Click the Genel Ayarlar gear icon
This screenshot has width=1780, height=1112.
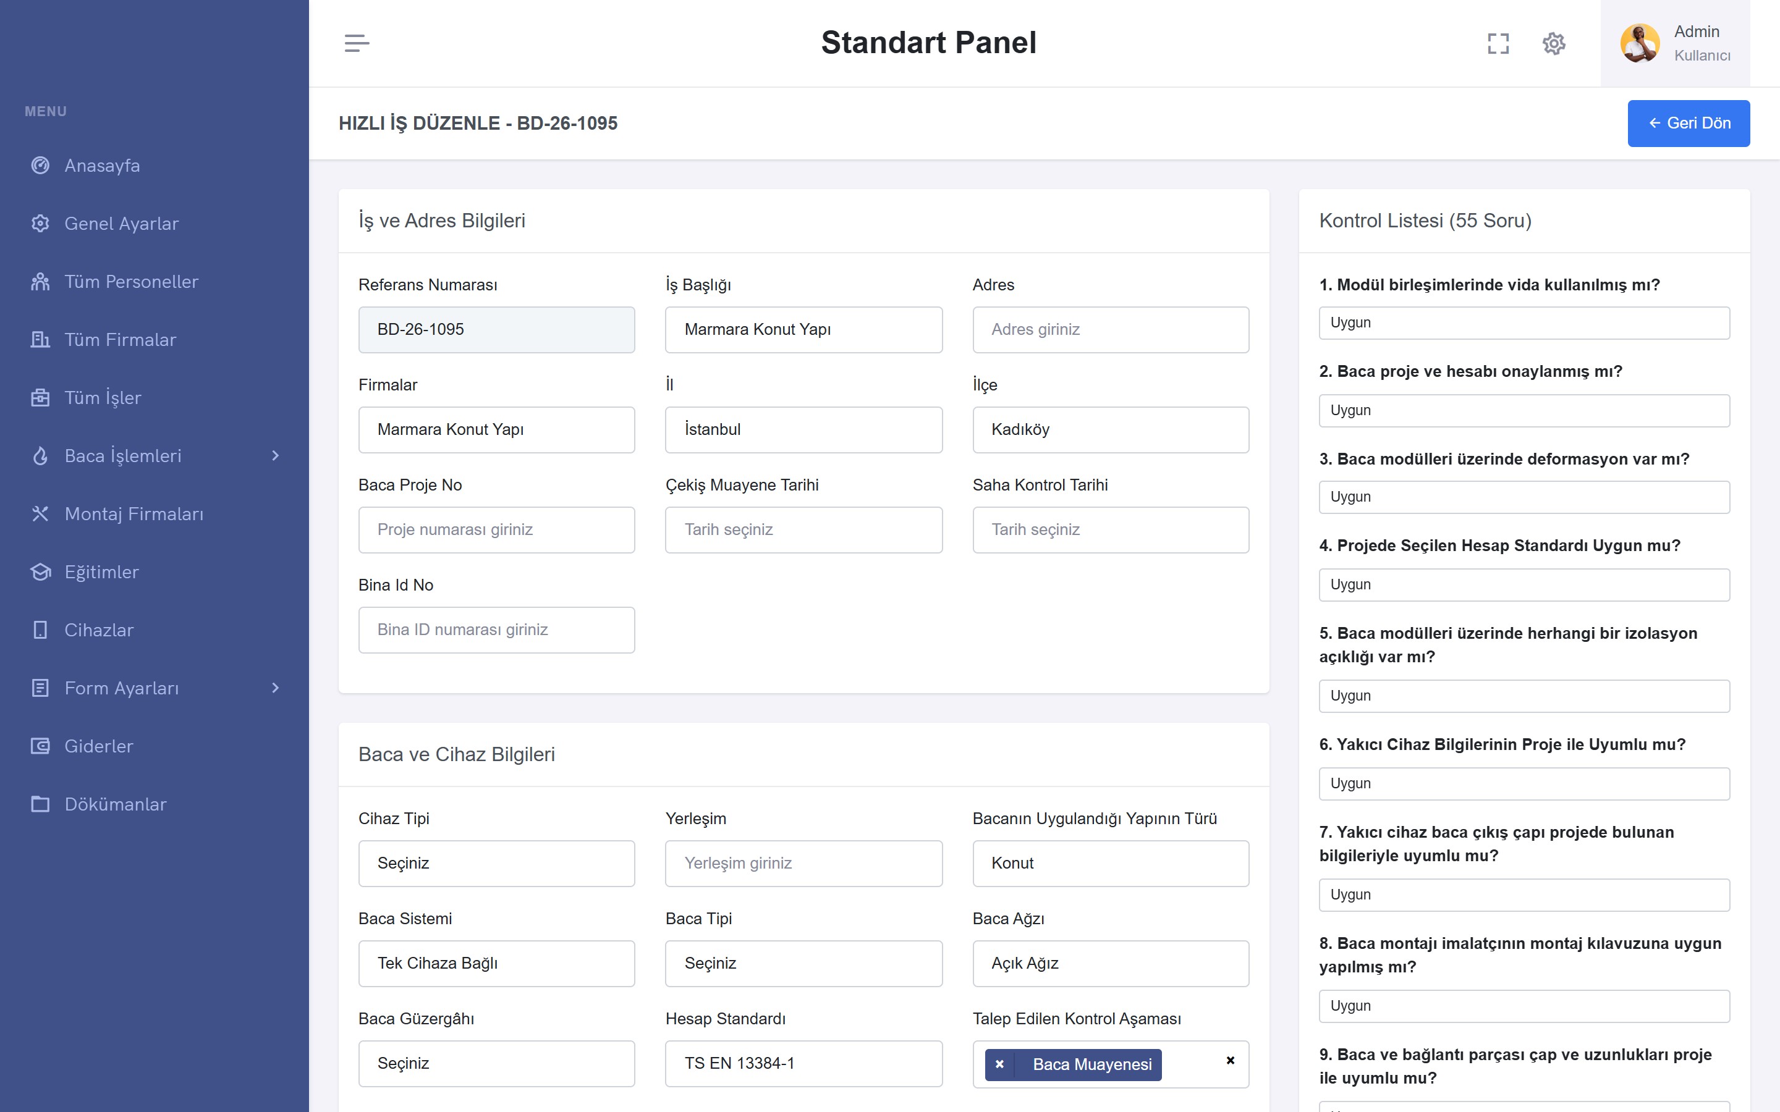click(x=40, y=224)
